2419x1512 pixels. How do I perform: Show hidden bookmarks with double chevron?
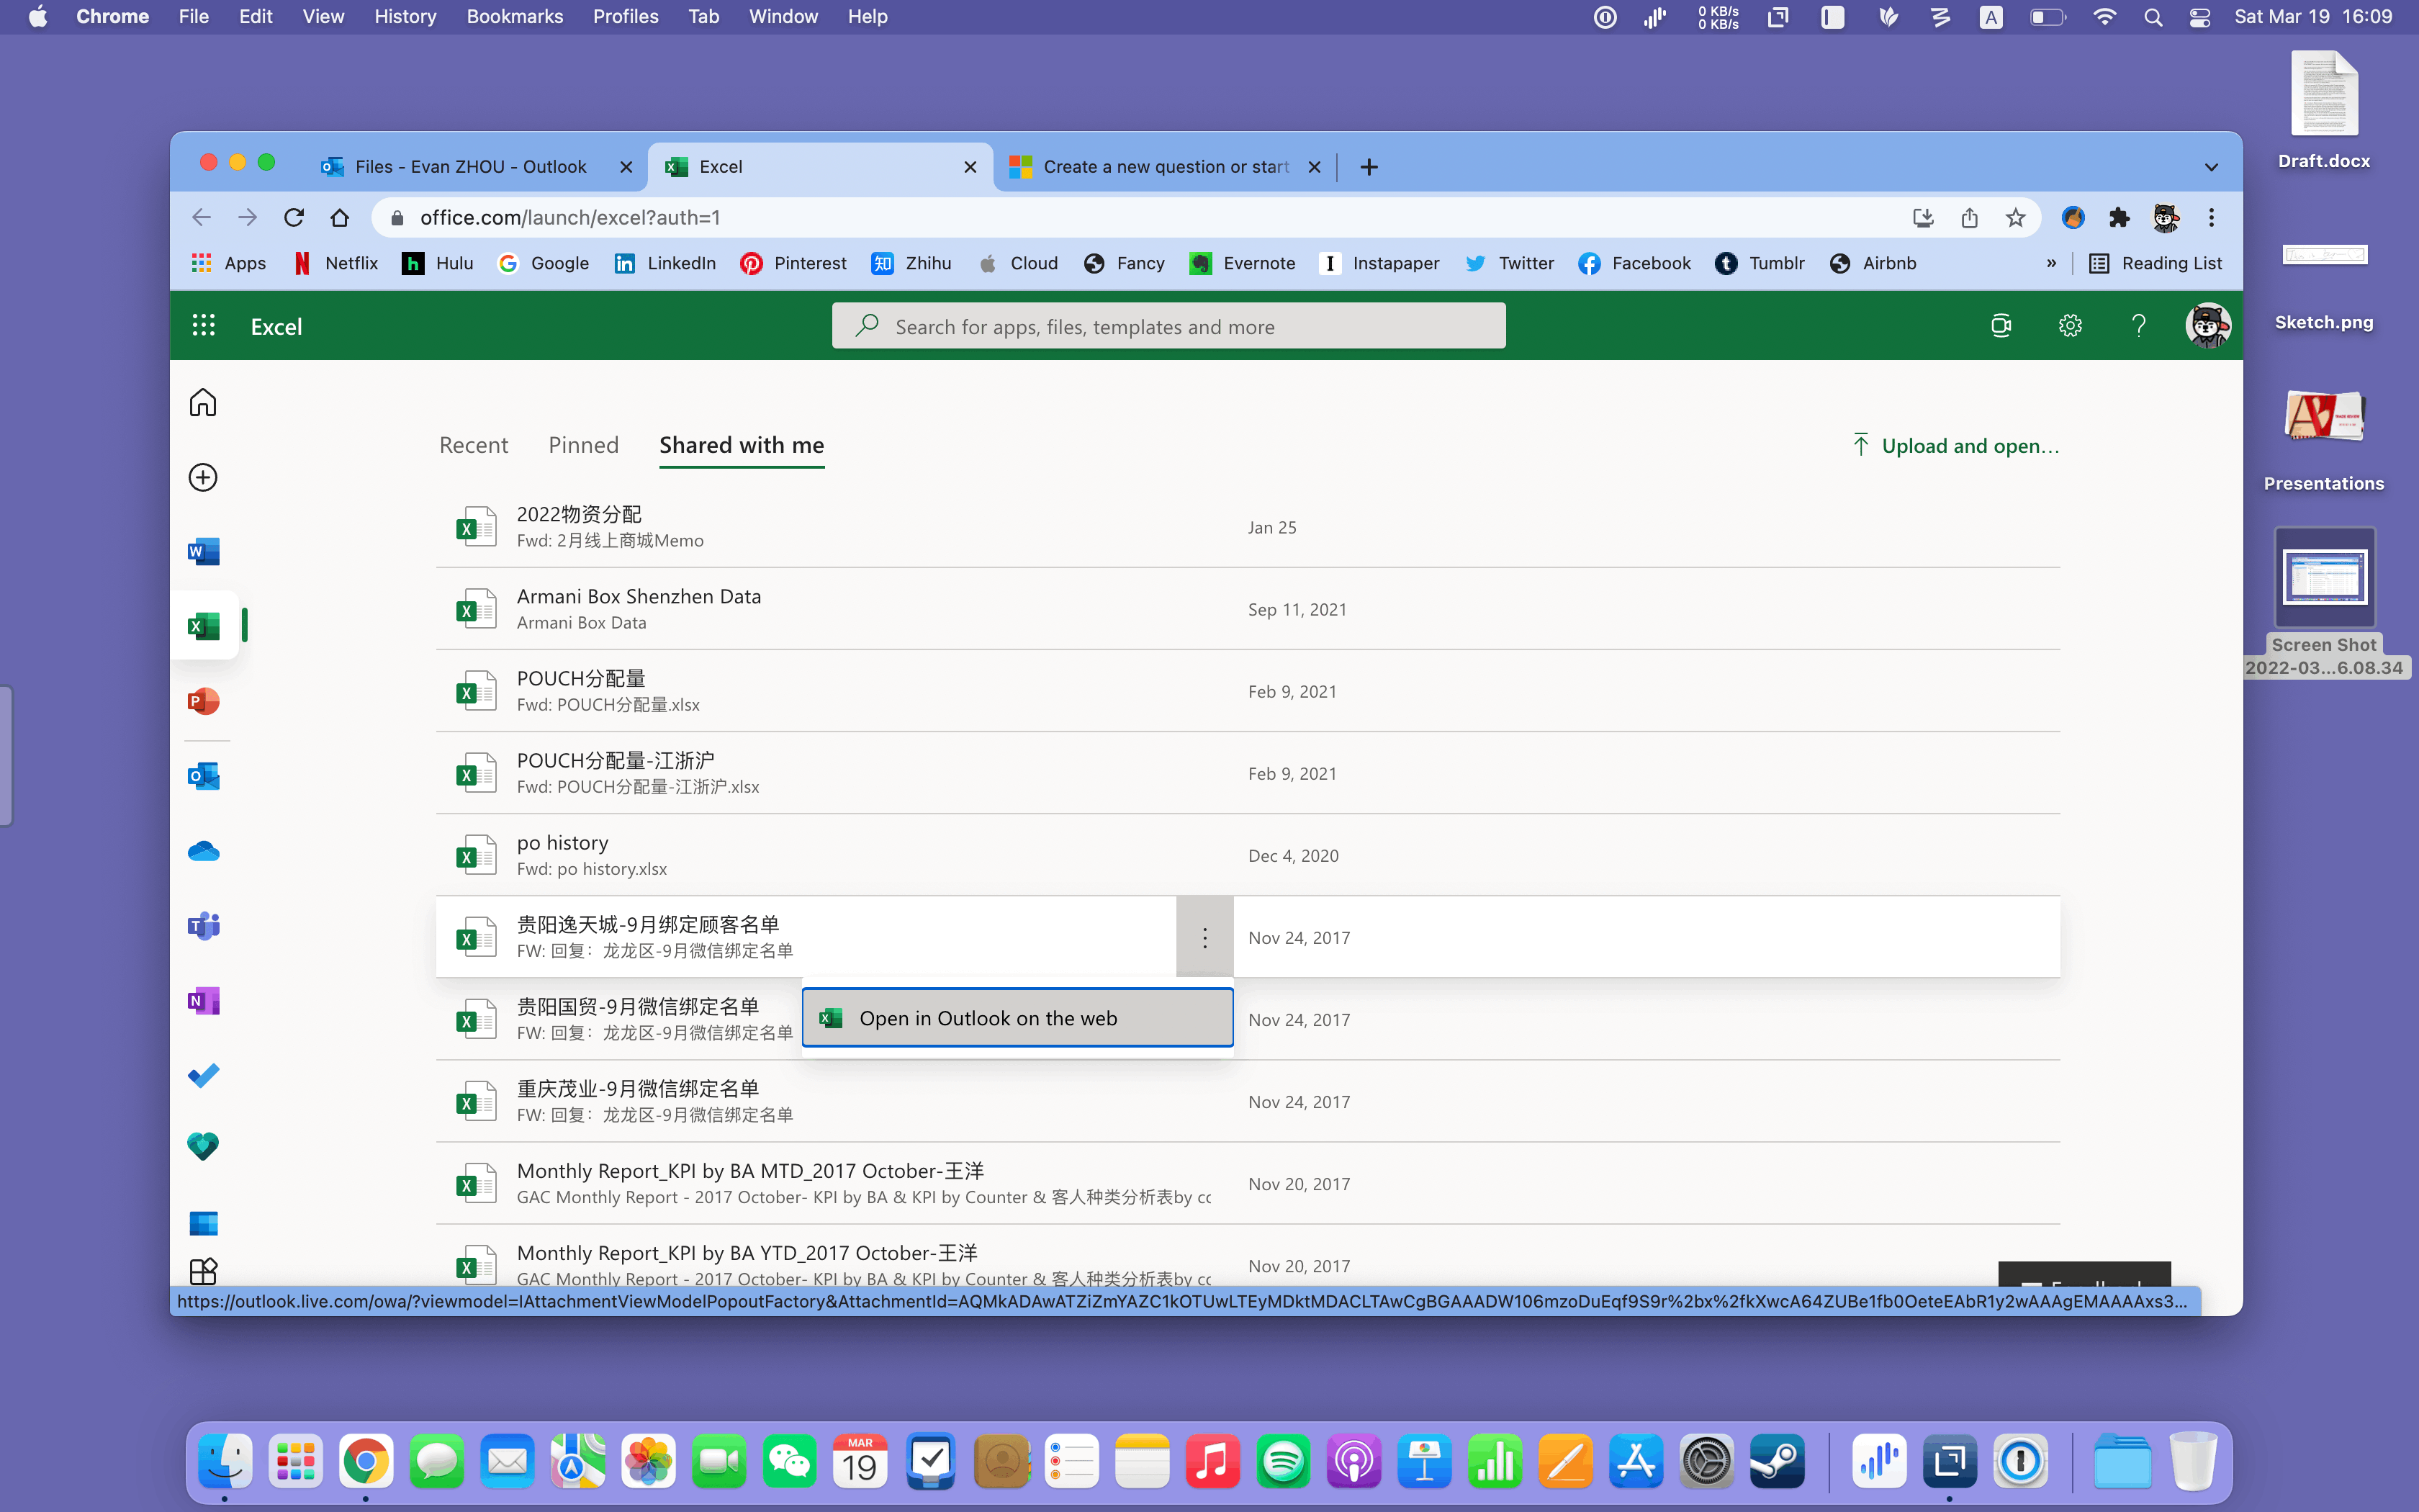click(x=2051, y=263)
